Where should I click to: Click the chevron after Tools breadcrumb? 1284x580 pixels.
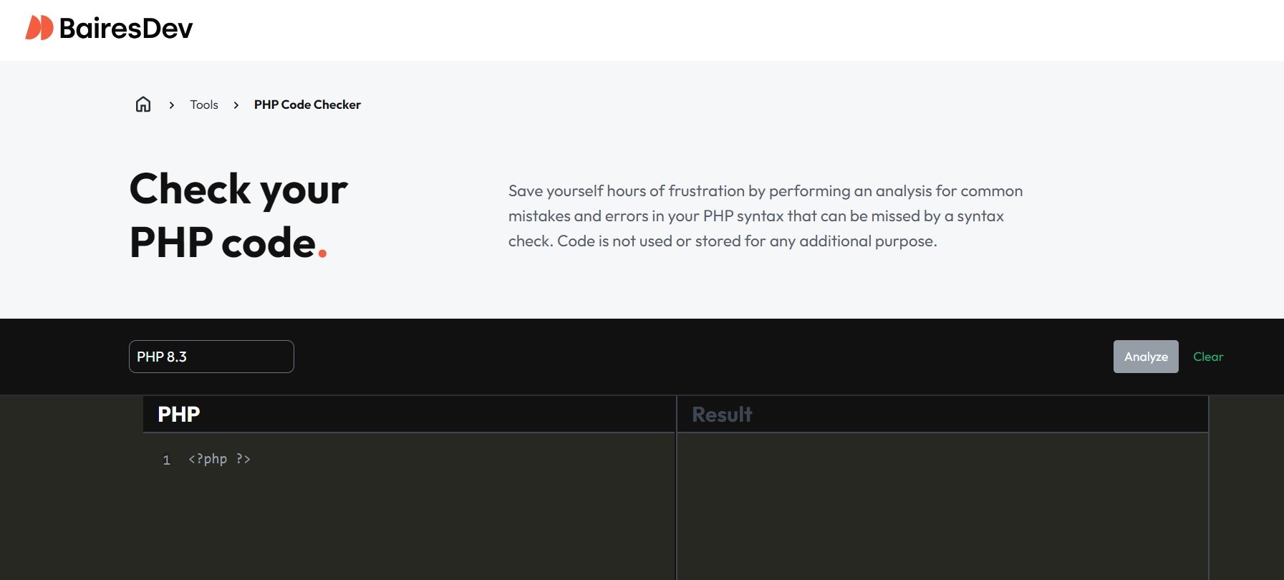[x=236, y=105]
